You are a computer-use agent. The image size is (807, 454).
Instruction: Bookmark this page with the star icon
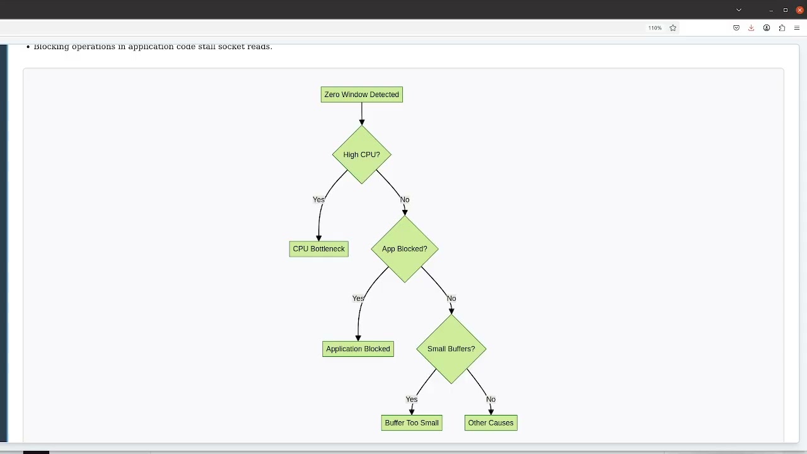673,28
